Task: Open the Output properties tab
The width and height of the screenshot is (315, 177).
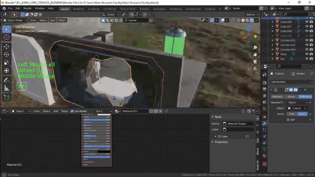Action: coord(264,89)
